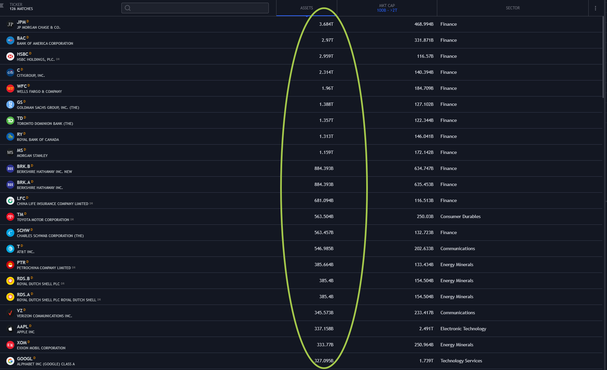The image size is (607, 370).
Task: Open the WFC ticker symbol
Action: pyautogui.click(x=21, y=86)
